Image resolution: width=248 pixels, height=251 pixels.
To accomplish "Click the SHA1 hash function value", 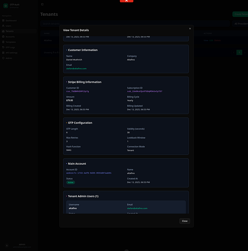I will point(69,150).
